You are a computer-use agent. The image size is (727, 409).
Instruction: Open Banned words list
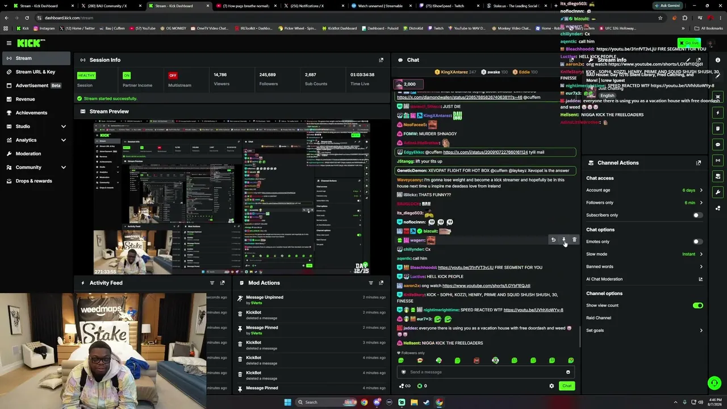coord(645,266)
